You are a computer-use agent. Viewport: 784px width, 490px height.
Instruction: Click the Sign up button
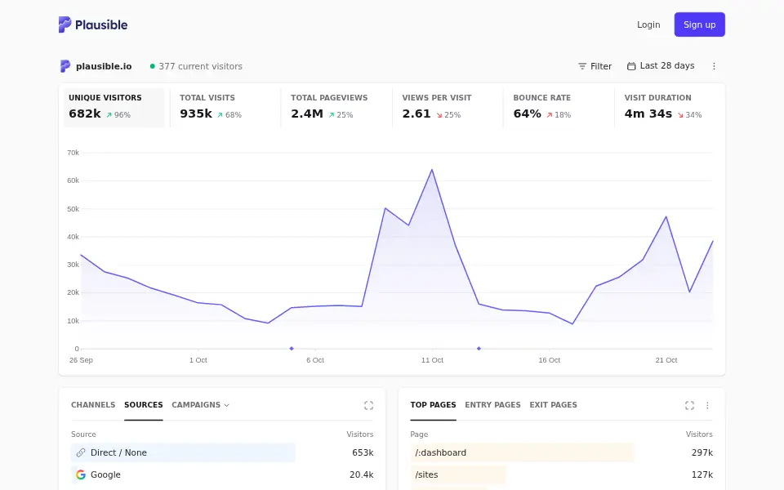[700, 24]
